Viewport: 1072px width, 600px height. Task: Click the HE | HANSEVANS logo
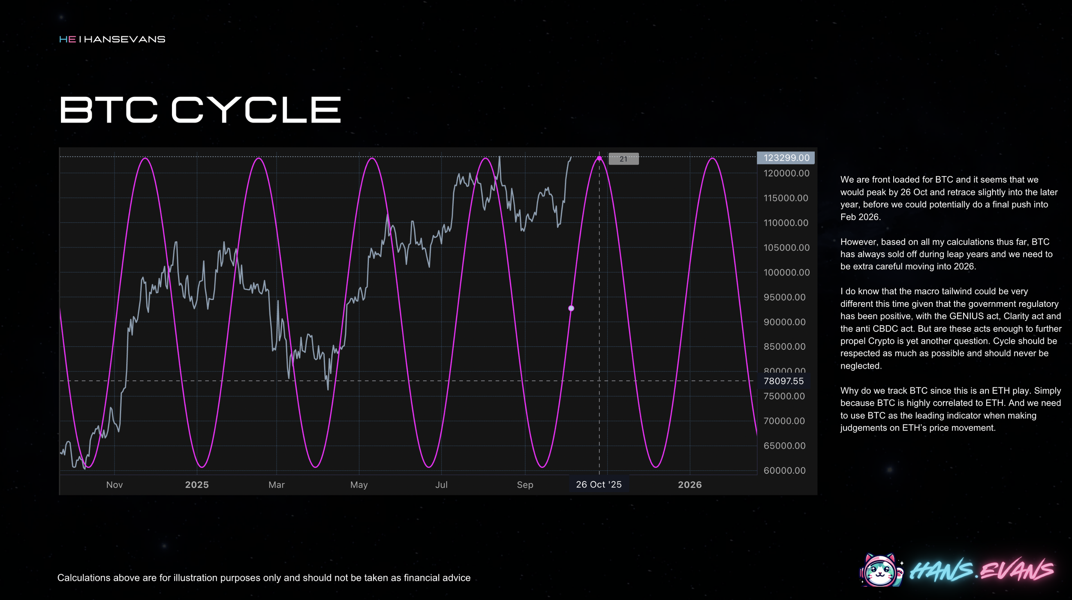point(112,39)
